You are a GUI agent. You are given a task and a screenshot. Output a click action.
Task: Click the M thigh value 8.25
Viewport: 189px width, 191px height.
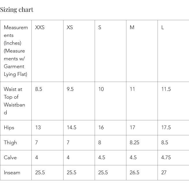[x=134, y=143]
